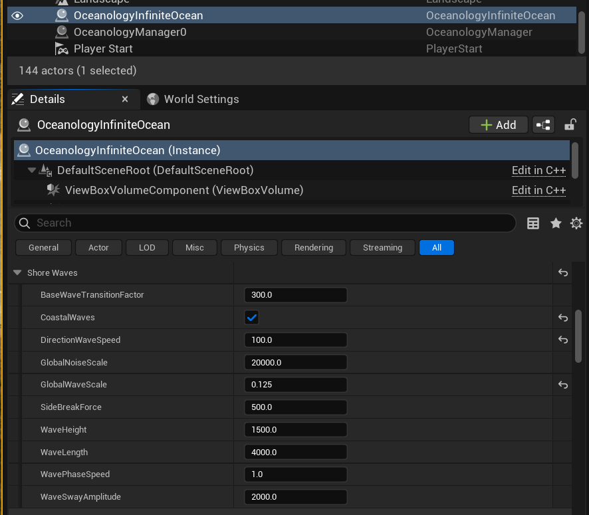Select the Physics filter tab
The height and width of the screenshot is (515, 589).
click(x=249, y=247)
